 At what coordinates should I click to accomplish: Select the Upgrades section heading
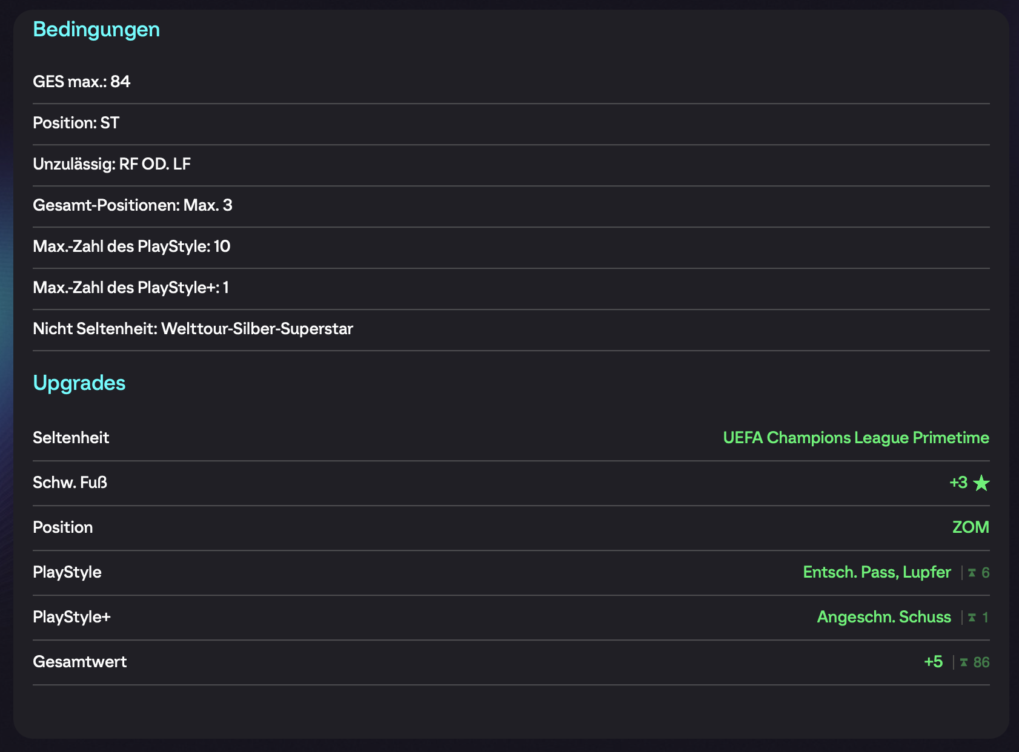(79, 383)
